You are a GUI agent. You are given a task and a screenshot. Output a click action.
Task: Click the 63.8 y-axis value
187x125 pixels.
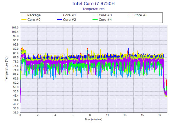click(x=16, y=78)
